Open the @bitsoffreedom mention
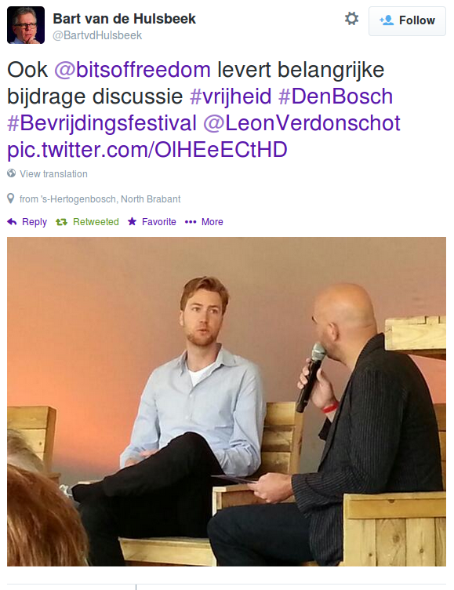The height and width of the screenshot is (590, 454). (x=133, y=70)
